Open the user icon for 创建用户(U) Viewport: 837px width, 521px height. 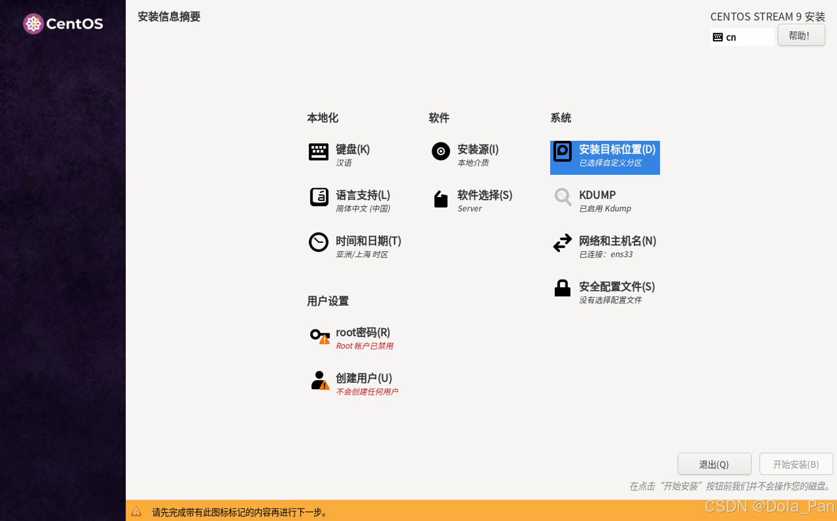coord(320,380)
